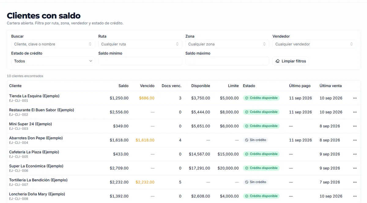Click Crédito disponible badge for Mini Super 24
This screenshot has height=203, width=367.
click(261, 126)
